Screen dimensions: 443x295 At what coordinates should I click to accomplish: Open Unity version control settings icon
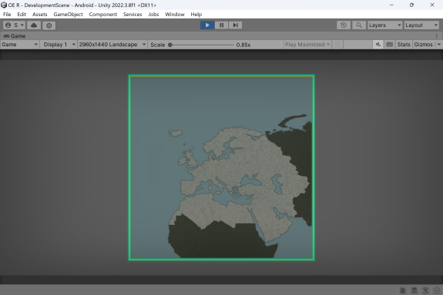pos(49,25)
